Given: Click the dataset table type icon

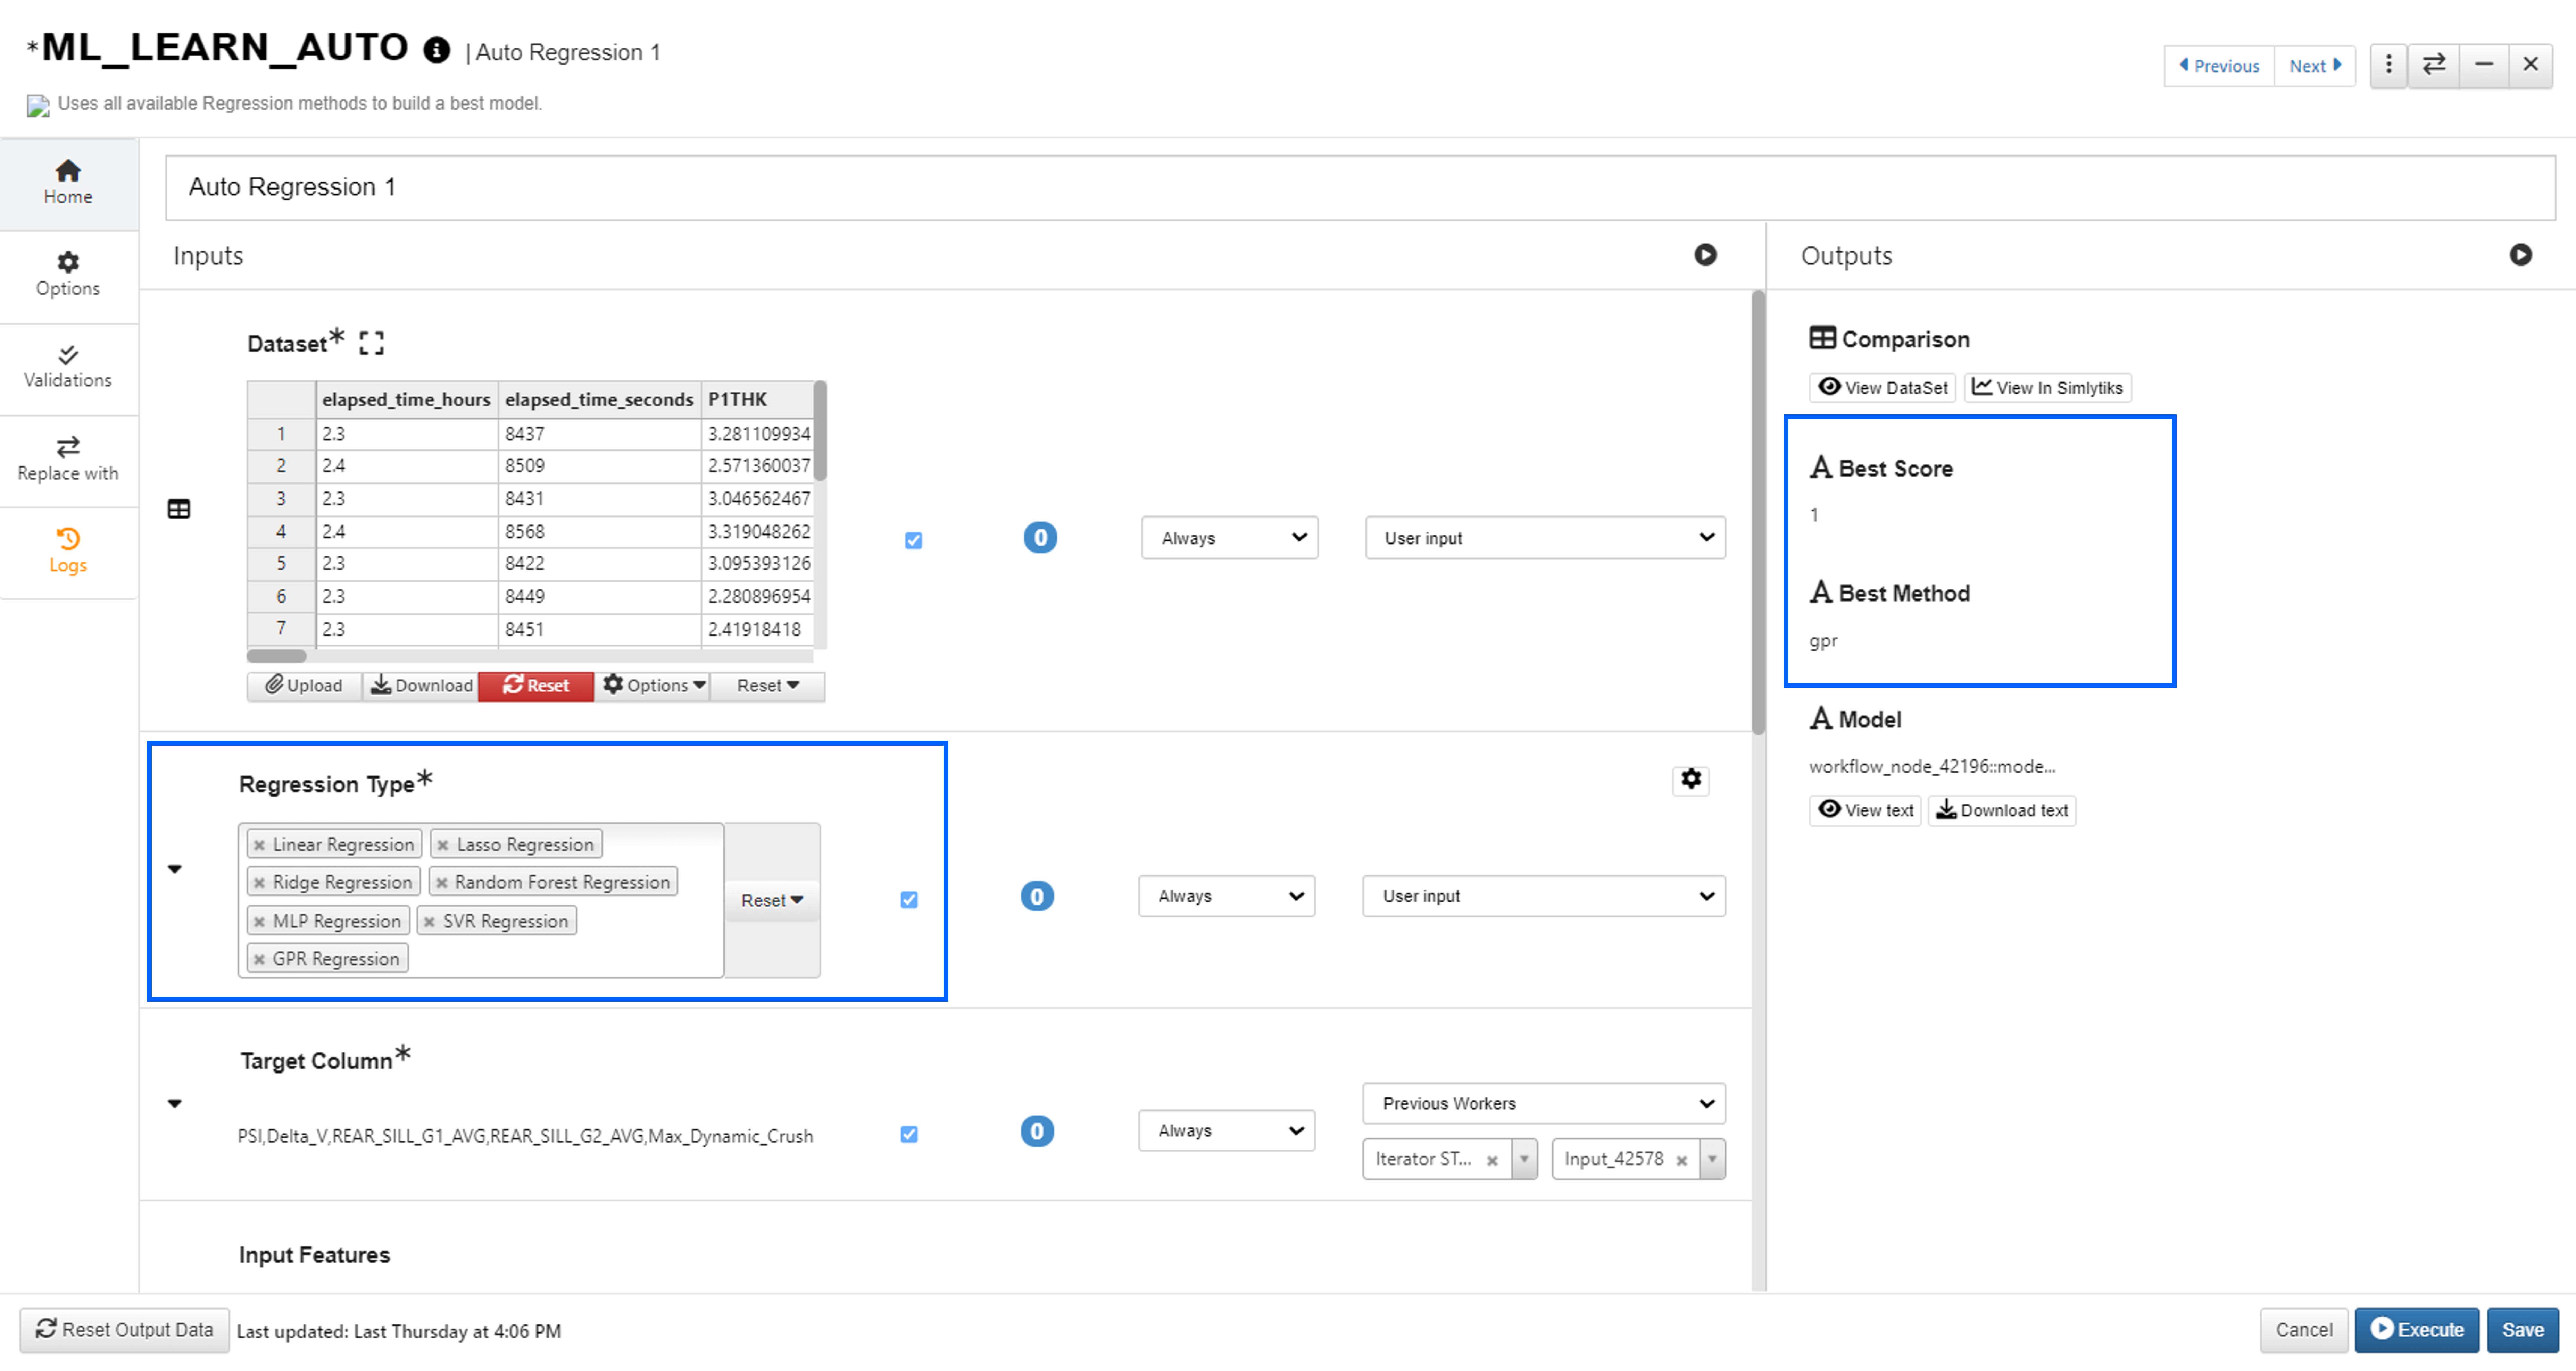Looking at the screenshot, I should 179,508.
